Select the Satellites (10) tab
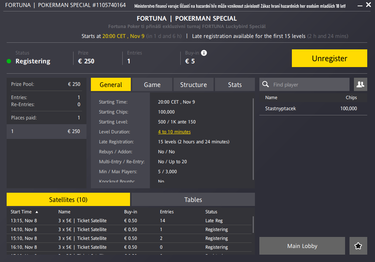The height and width of the screenshot is (262, 375). point(68,199)
